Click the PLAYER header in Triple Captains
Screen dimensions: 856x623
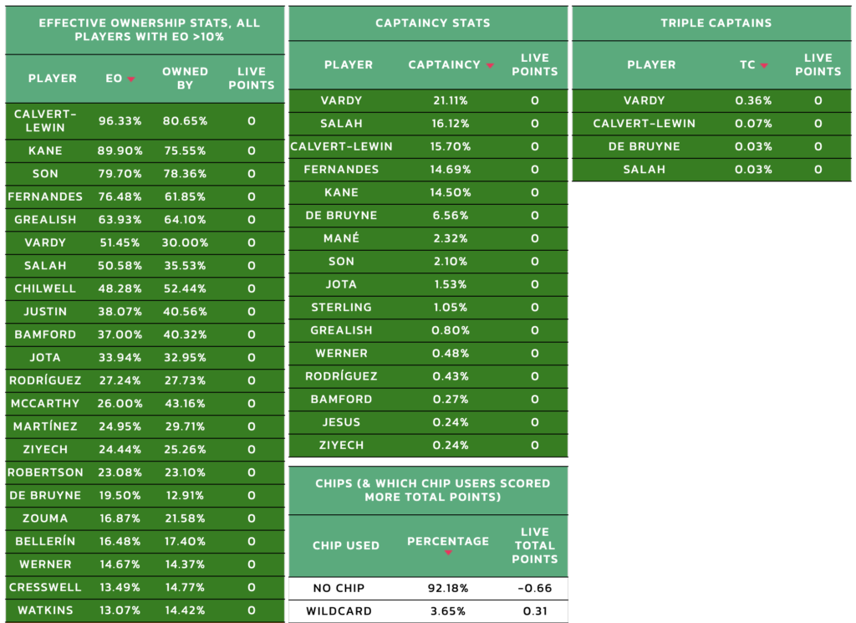651,64
